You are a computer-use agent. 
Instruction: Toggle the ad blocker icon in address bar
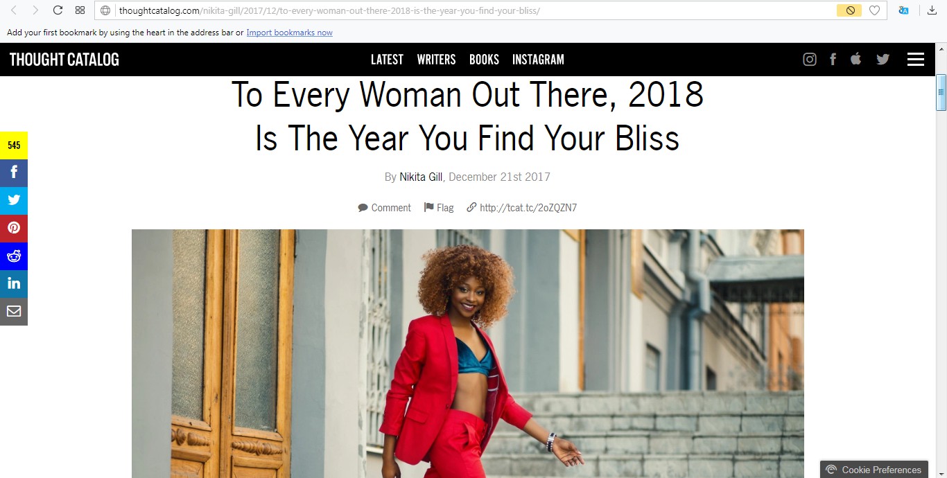pos(849,10)
